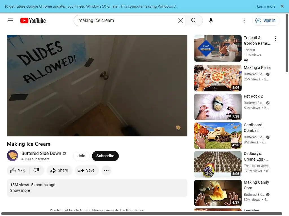
Task: Click the 15M views text in description
Action: pos(19,185)
